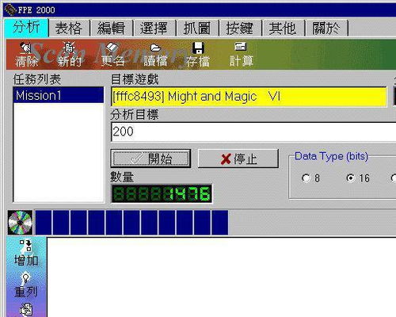Click the 開始 (start) button
Screen dimensions: 396x317
tap(150, 158)
